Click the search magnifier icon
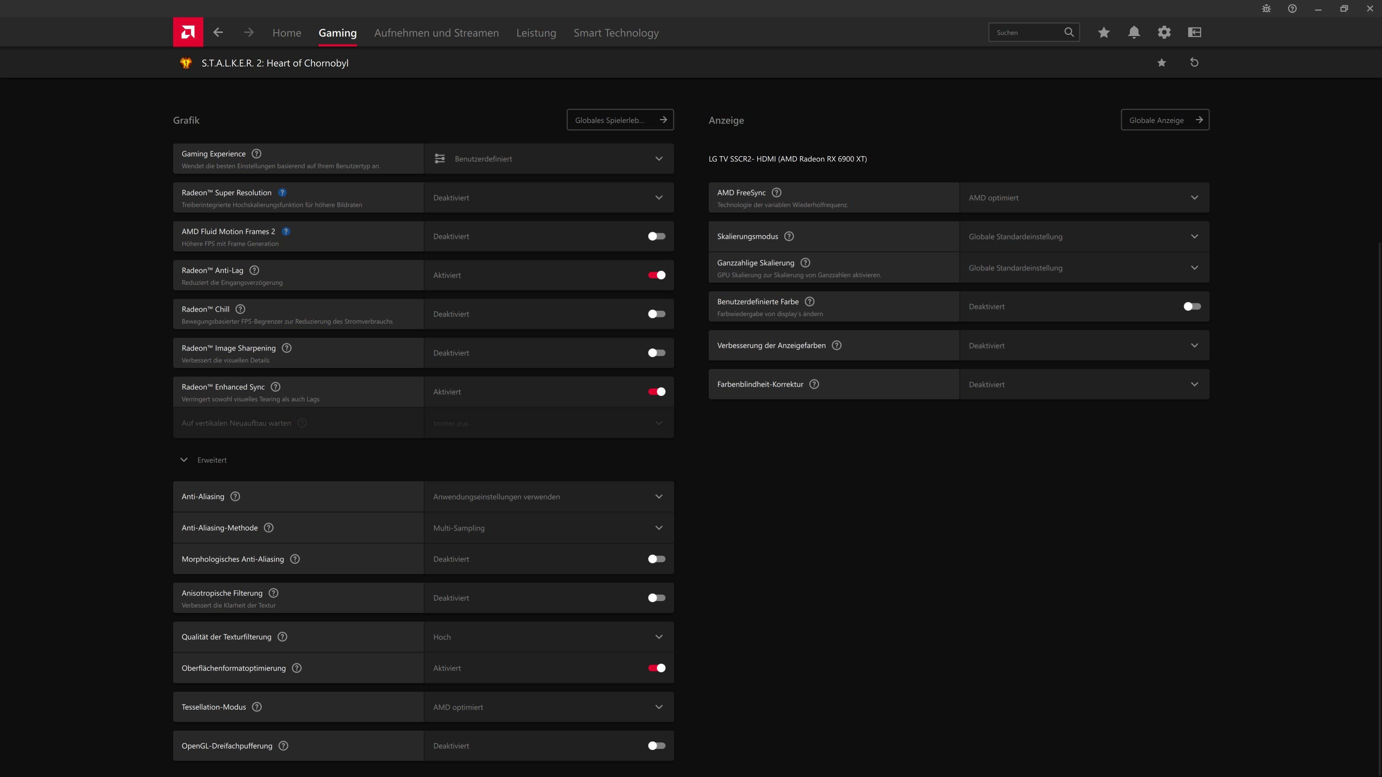This screenshot has height=777, width=1382. click(1069, 32)
